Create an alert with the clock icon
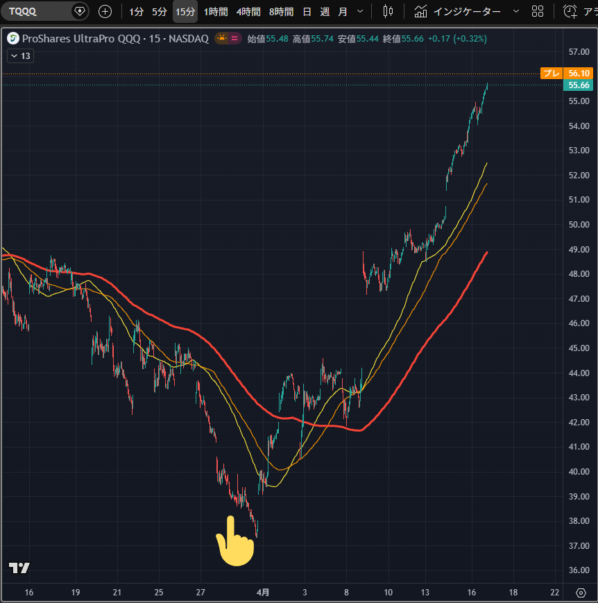The width and height of the screenshot is (598, 603). pos(570,12)
